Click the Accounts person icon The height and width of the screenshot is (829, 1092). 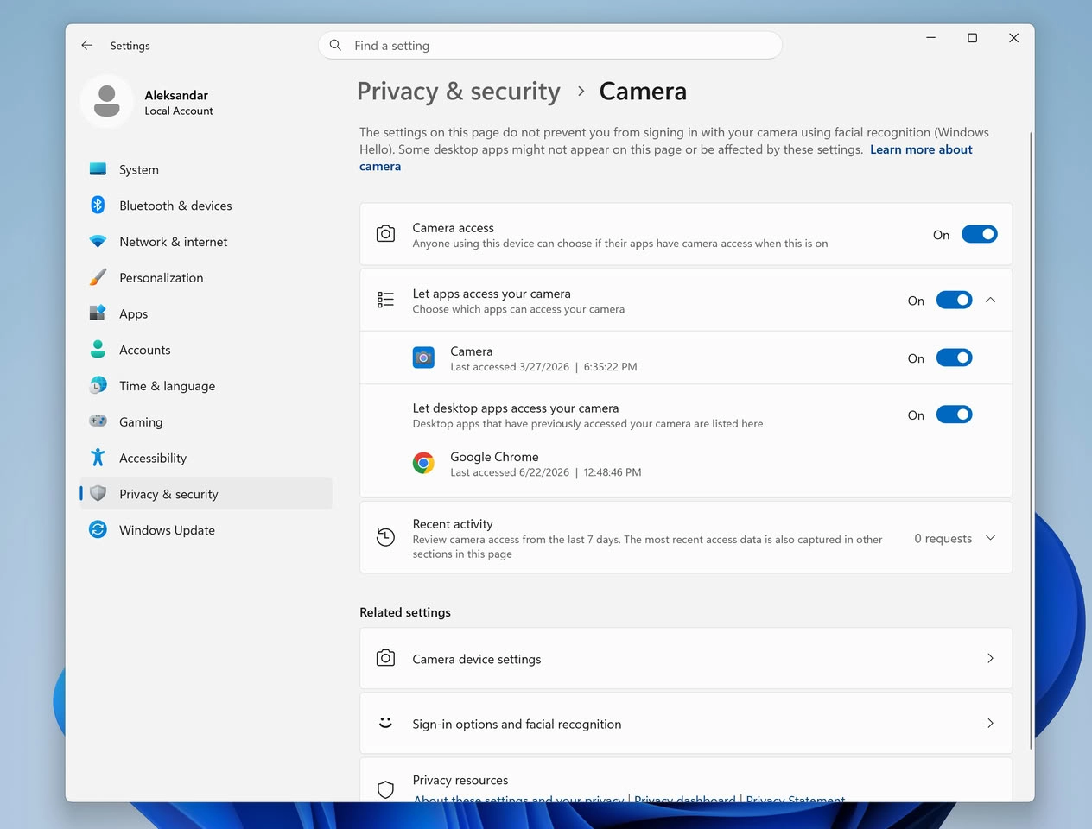(98, 350)
